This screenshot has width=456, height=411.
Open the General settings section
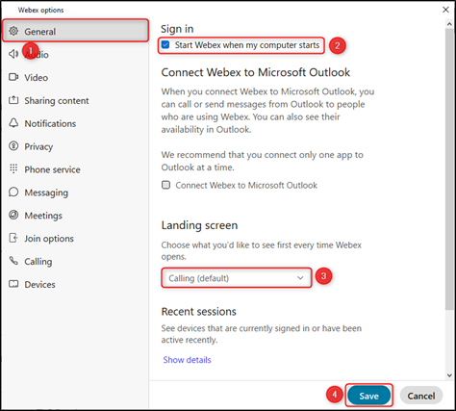pyautogui.click(x=76, y=31)
